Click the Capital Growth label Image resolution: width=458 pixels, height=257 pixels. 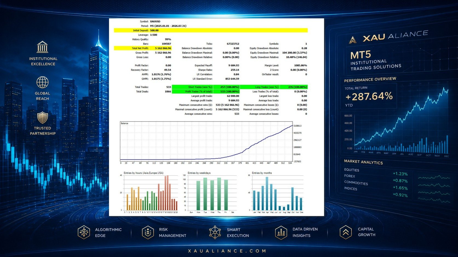[x=367, y=232]
